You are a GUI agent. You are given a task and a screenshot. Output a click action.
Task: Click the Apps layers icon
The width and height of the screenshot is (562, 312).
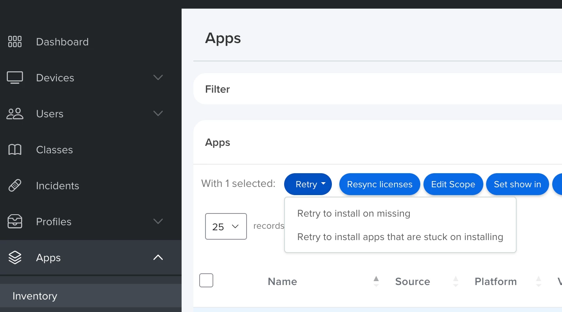click(x=15, y=257)
